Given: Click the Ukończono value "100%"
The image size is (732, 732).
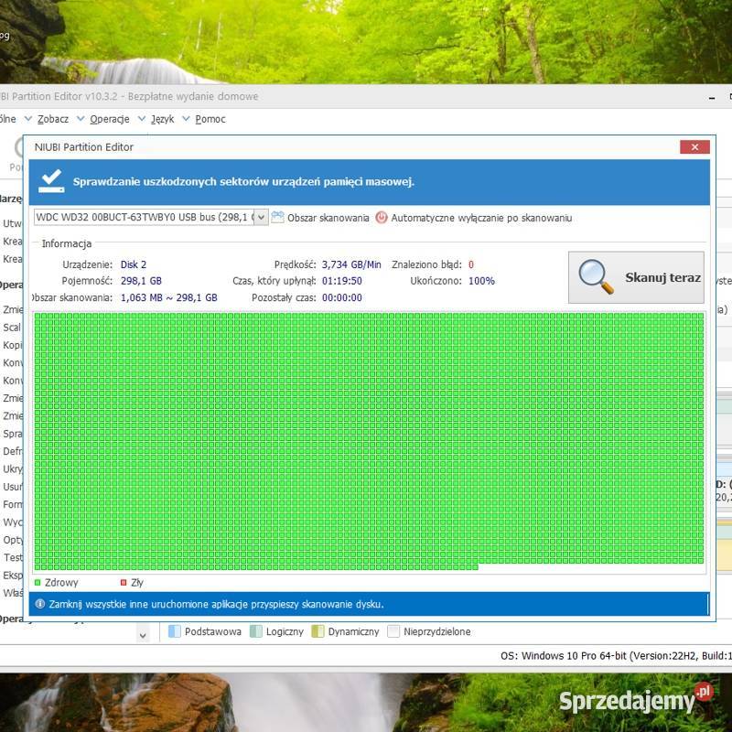Looking at the screenshot, I should tap(482, 281).
